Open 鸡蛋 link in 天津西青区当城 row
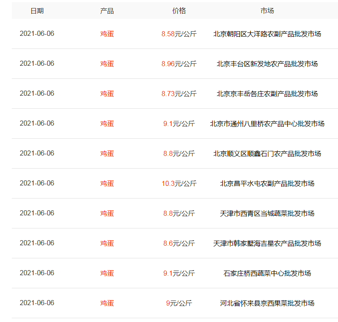 [107, 213]
